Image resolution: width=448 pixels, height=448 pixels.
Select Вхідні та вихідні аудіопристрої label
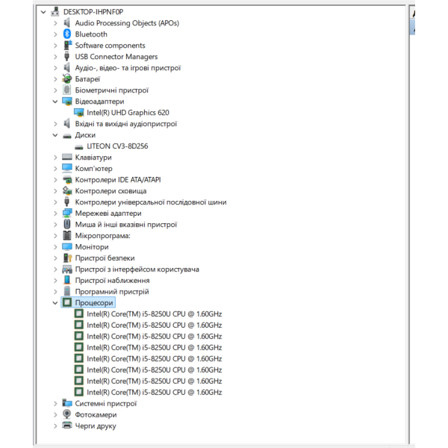point(126,124)
